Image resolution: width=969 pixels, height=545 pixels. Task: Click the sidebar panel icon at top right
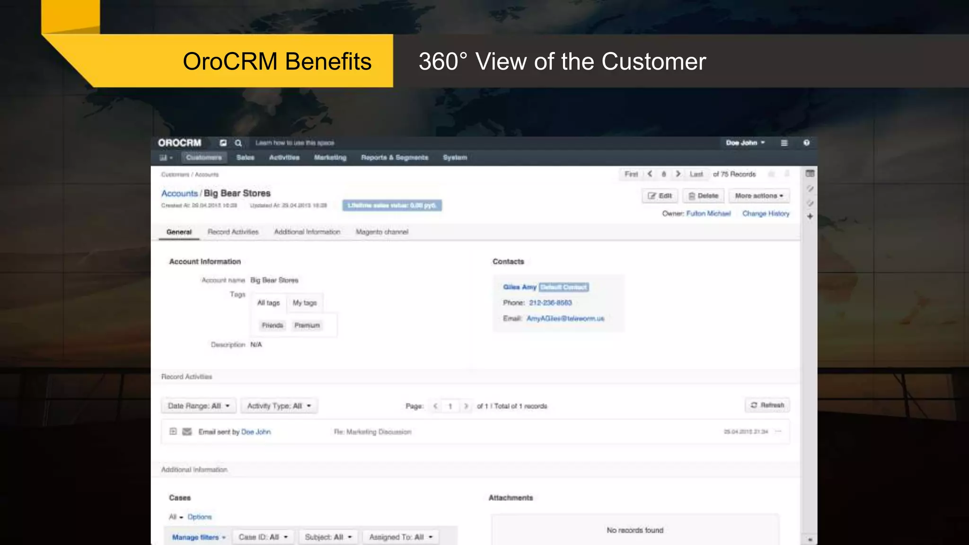tap(810, 174)
